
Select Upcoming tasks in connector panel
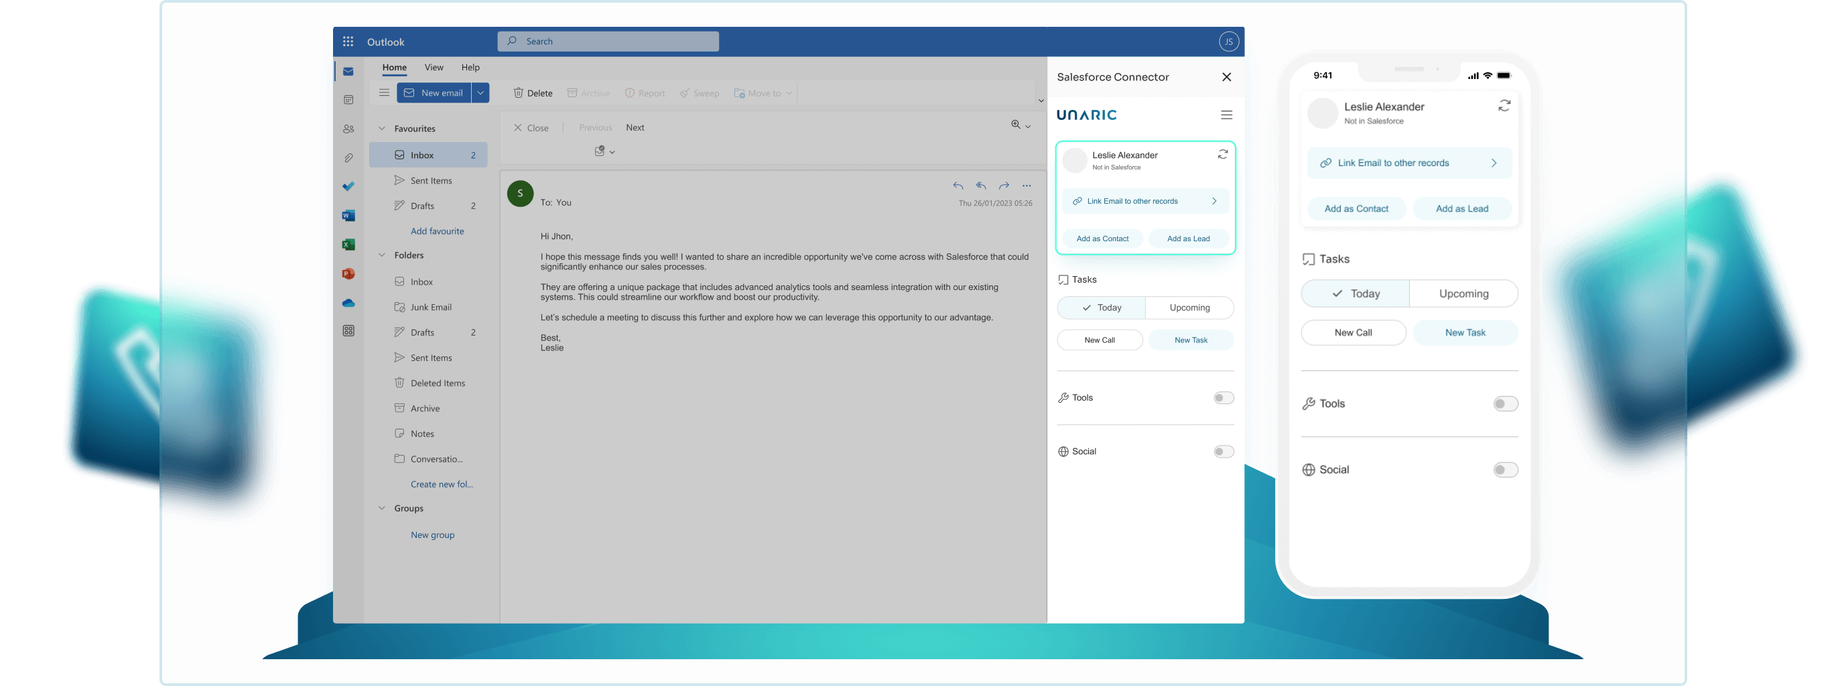[1189, 307]
